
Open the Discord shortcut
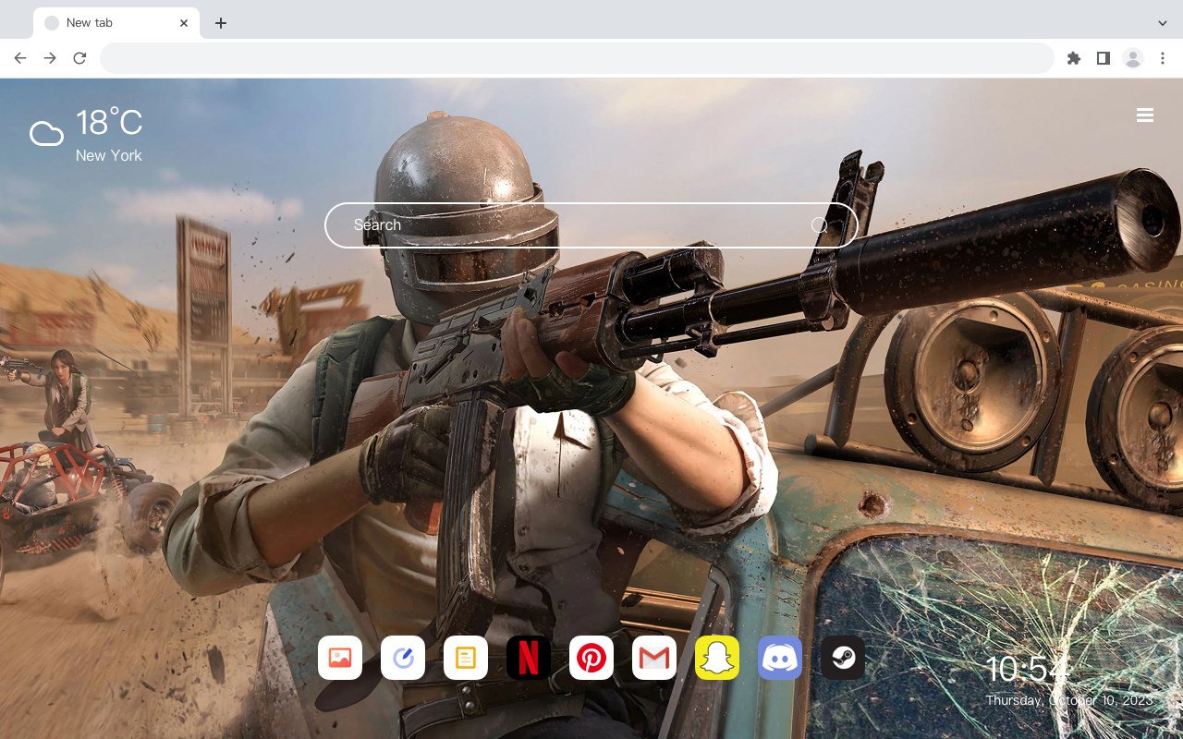coord(780,658)
